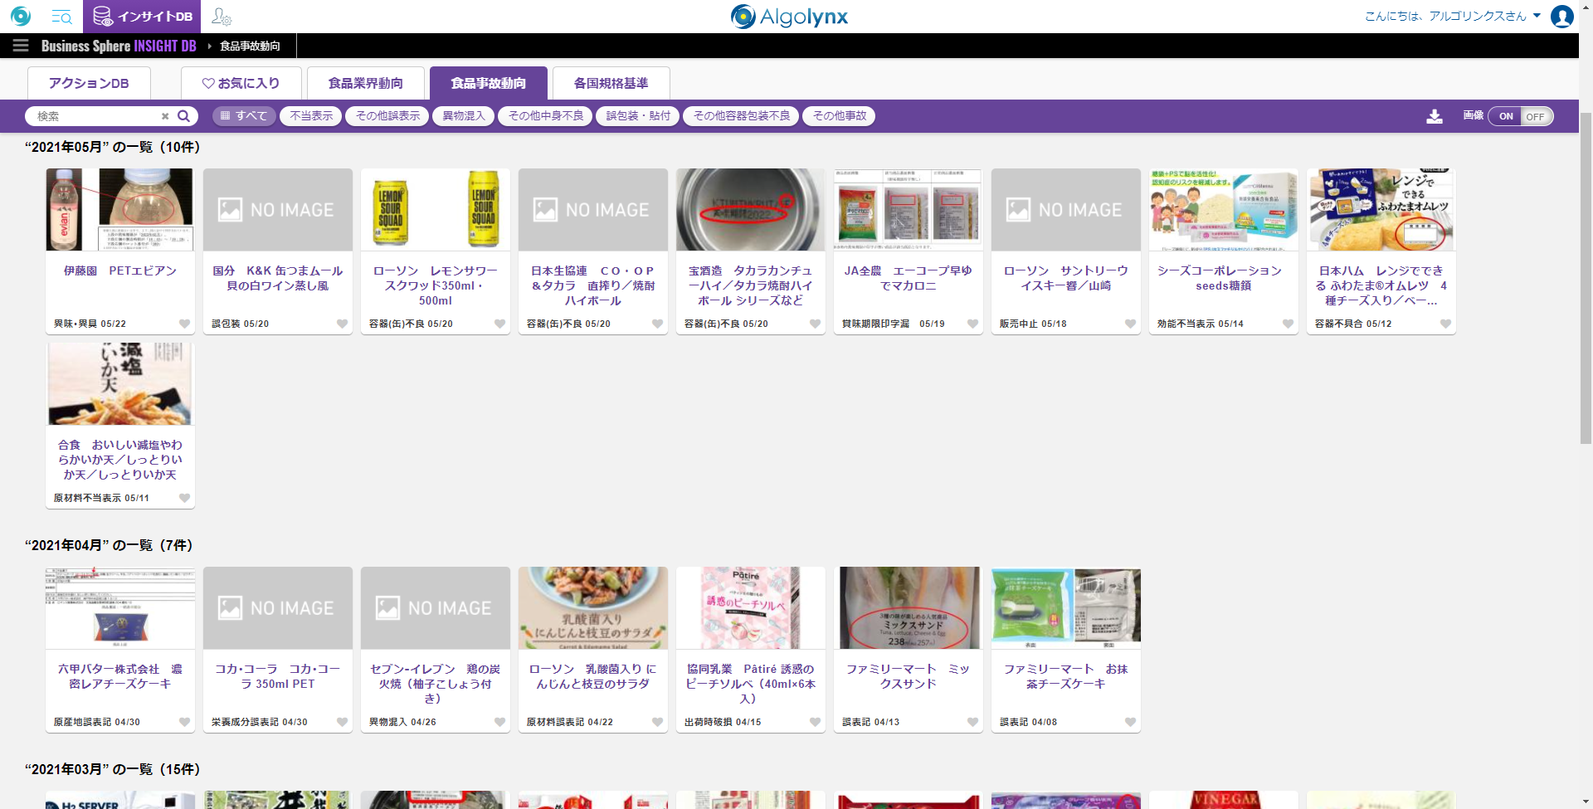This screenshot has height=809, width=1593.
Task: Expand the 食品事故動向 breadcrumb arrow
Action: [210, 46]
